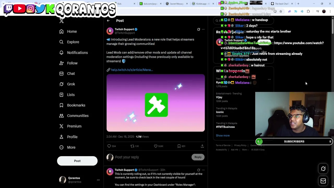Click the Reply button

point(198,157)
